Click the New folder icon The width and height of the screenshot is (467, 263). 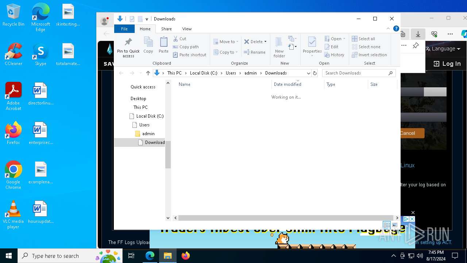click(x=279, y=47)
